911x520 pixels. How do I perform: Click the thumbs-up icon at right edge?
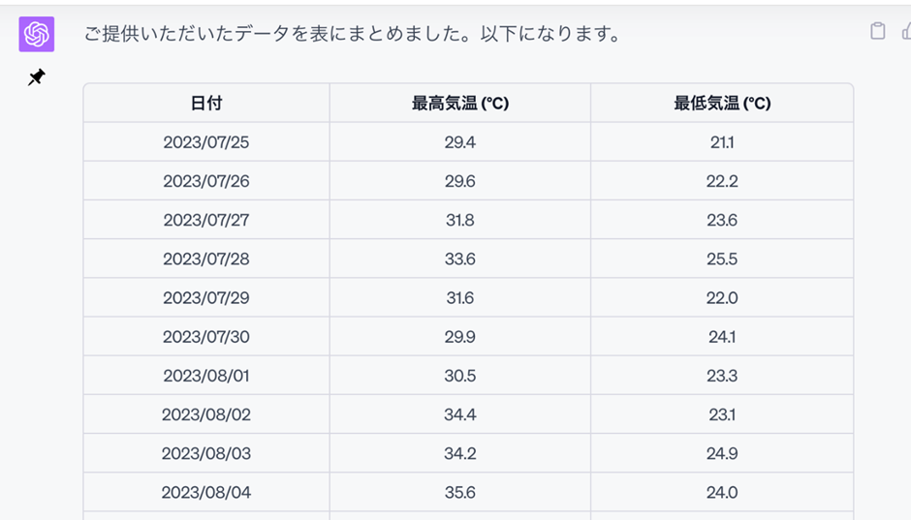pos(906,31)
